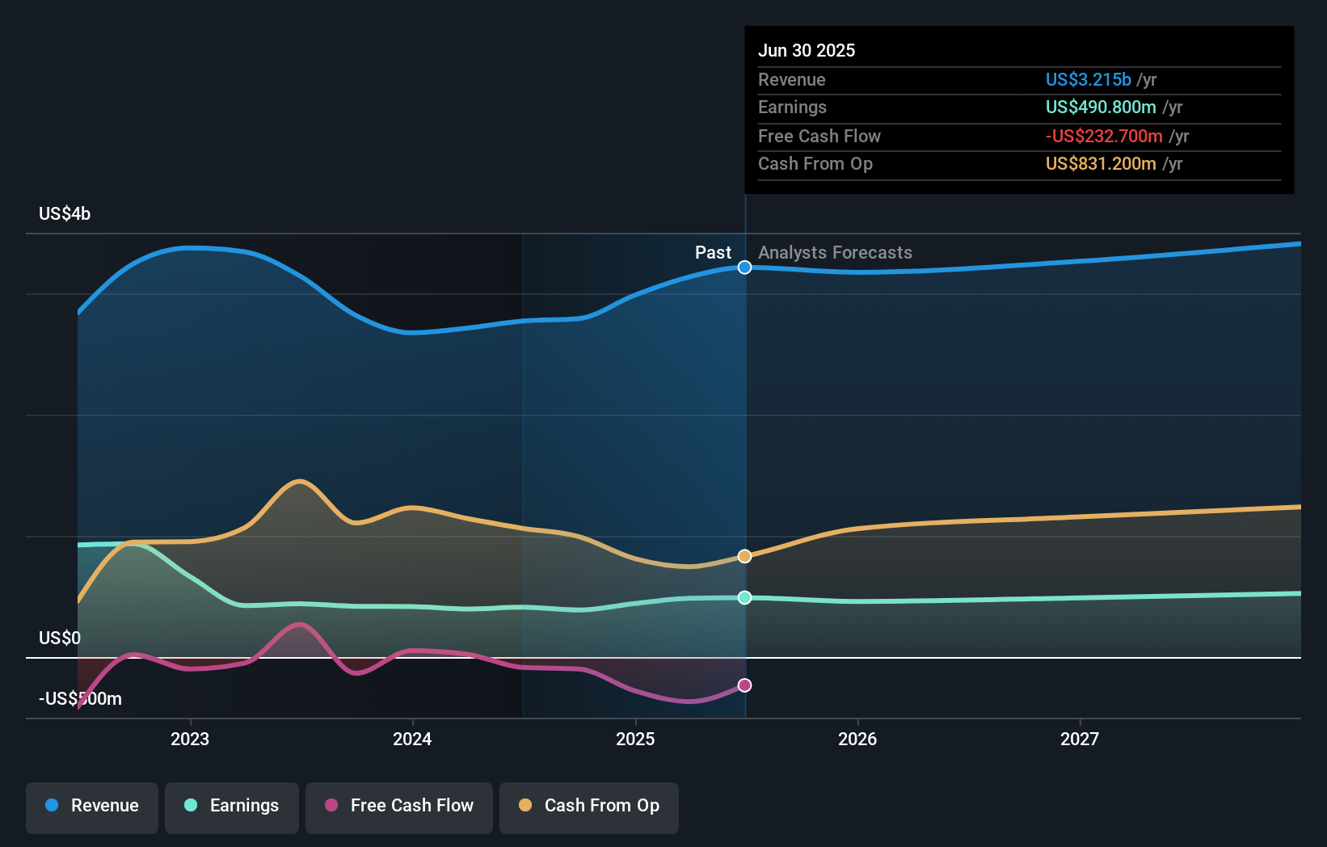Screen dimensions: 1327x847
Task: Click the Past/Forecast divider line
Action: click(x=744, y=453)
